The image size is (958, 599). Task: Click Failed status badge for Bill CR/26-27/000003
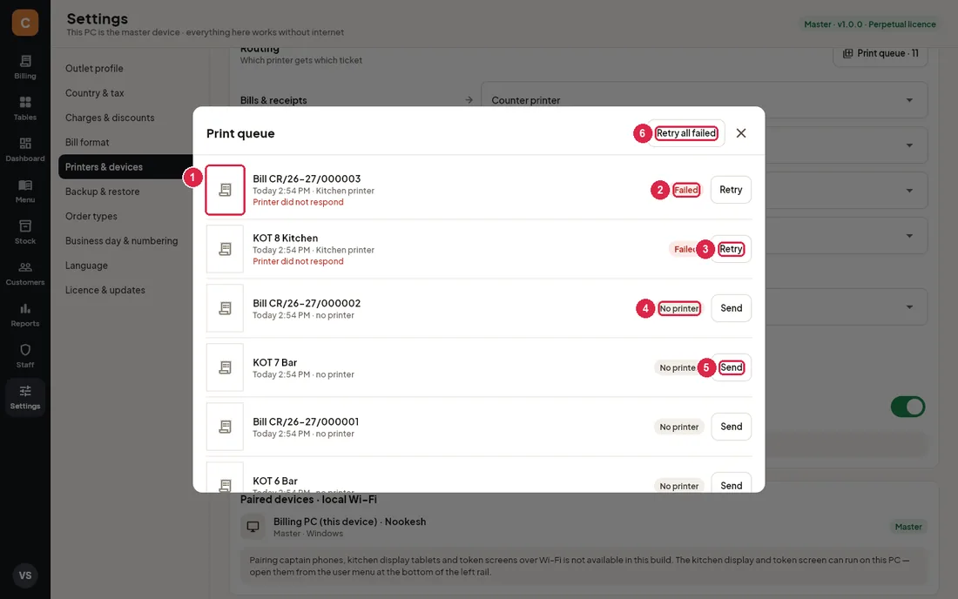pyautogui.click(x=686, y=190)
